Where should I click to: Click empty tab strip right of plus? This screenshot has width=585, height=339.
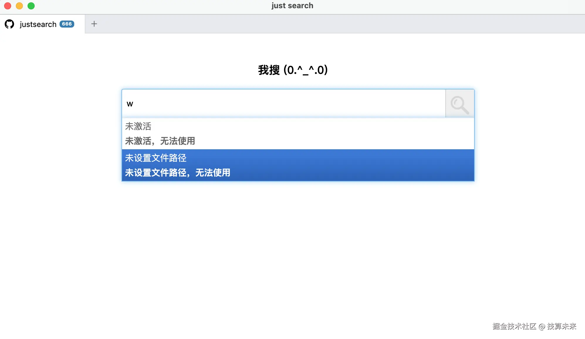323,24
